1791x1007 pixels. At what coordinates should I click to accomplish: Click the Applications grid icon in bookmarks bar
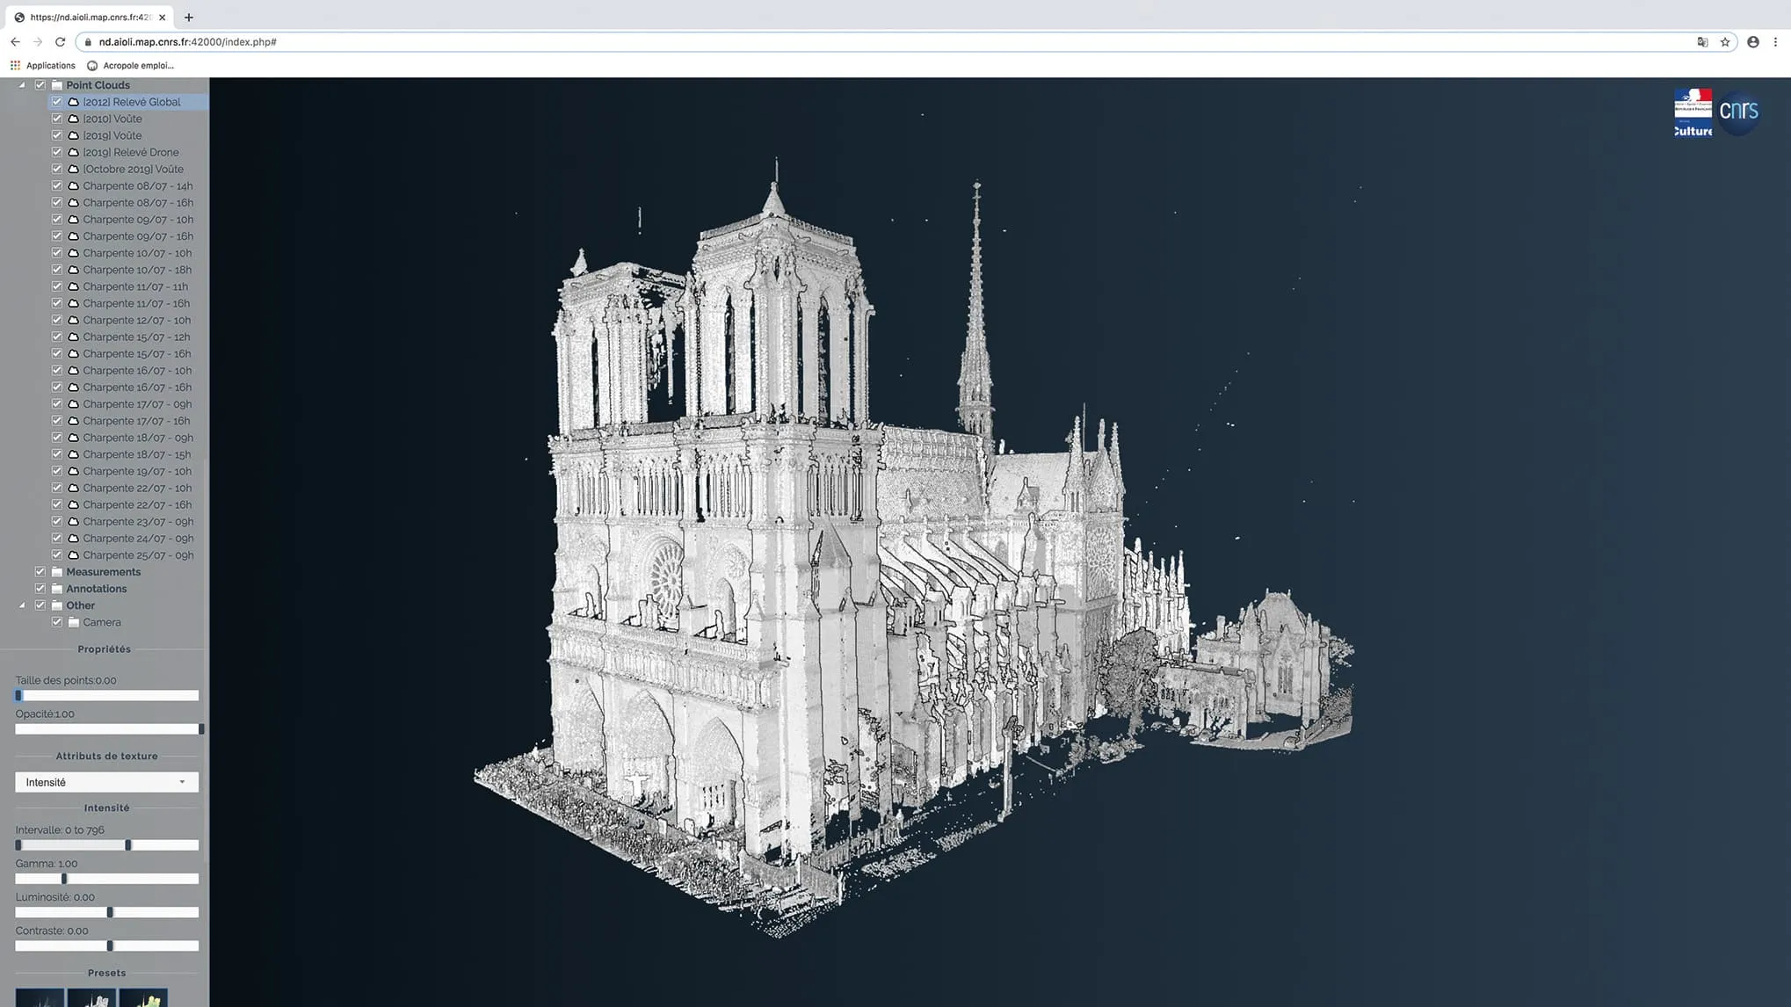[15, 65]
